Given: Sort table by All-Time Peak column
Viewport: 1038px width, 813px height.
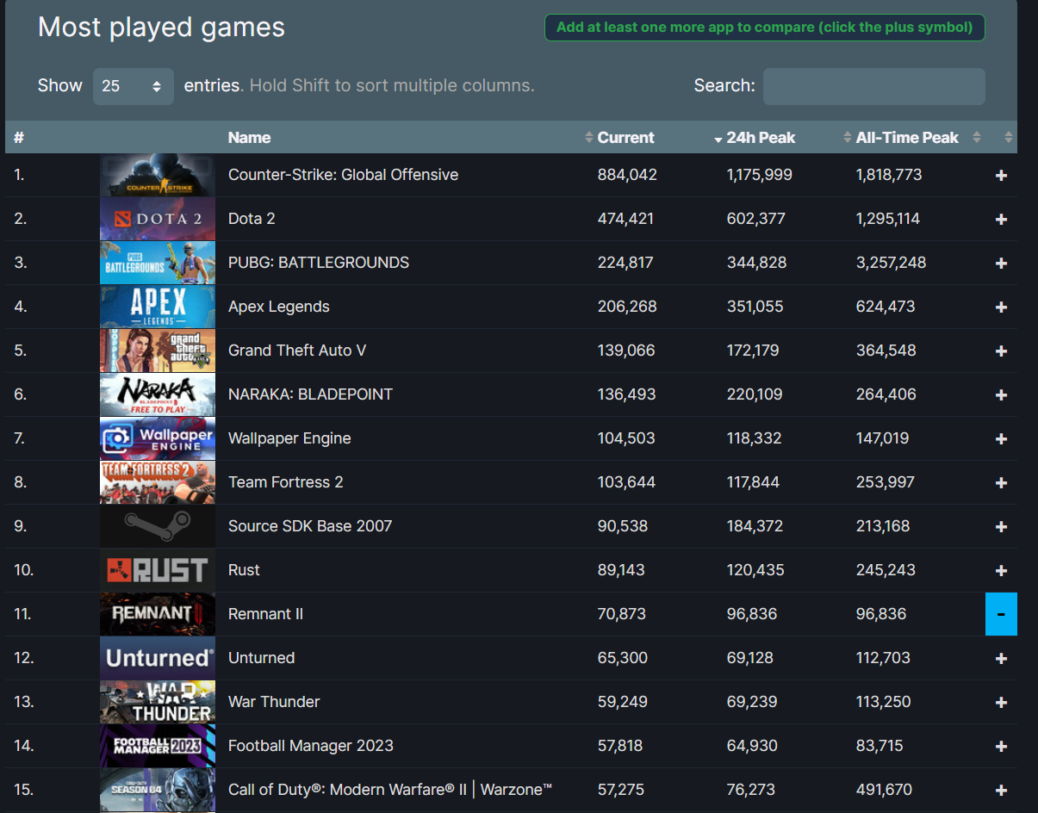Looking at the screenshot, I should [x=906, y=138].
